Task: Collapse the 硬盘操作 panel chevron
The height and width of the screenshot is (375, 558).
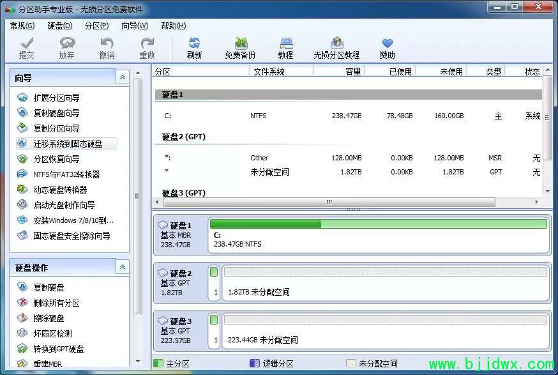Action: click(123, 267)
